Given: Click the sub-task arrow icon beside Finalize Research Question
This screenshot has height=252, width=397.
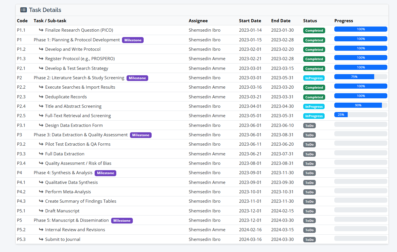Looking at the screenshot, I should point(41,30).
